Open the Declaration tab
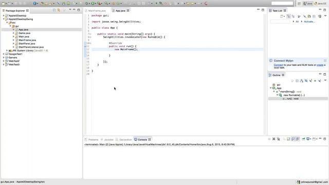Screen dimensions: 329x185 tap(123, 139)
